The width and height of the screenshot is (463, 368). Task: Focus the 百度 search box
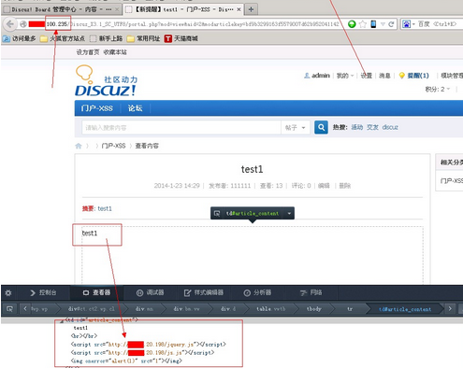point(438,24)
